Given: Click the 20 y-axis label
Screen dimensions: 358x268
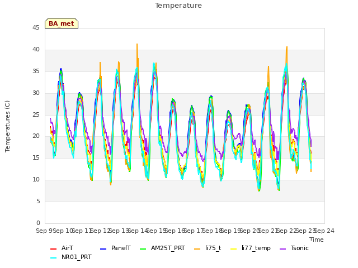Looking at the screenshot, I should pos(36,136).
